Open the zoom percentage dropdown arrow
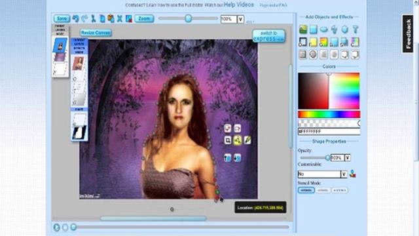Image resolution: width=419 pixels, height=236 pixels. tap(240, 19)
